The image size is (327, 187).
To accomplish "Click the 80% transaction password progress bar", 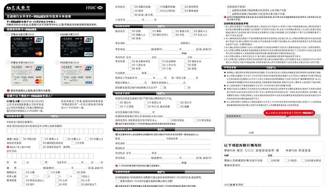I will [163, 172].
